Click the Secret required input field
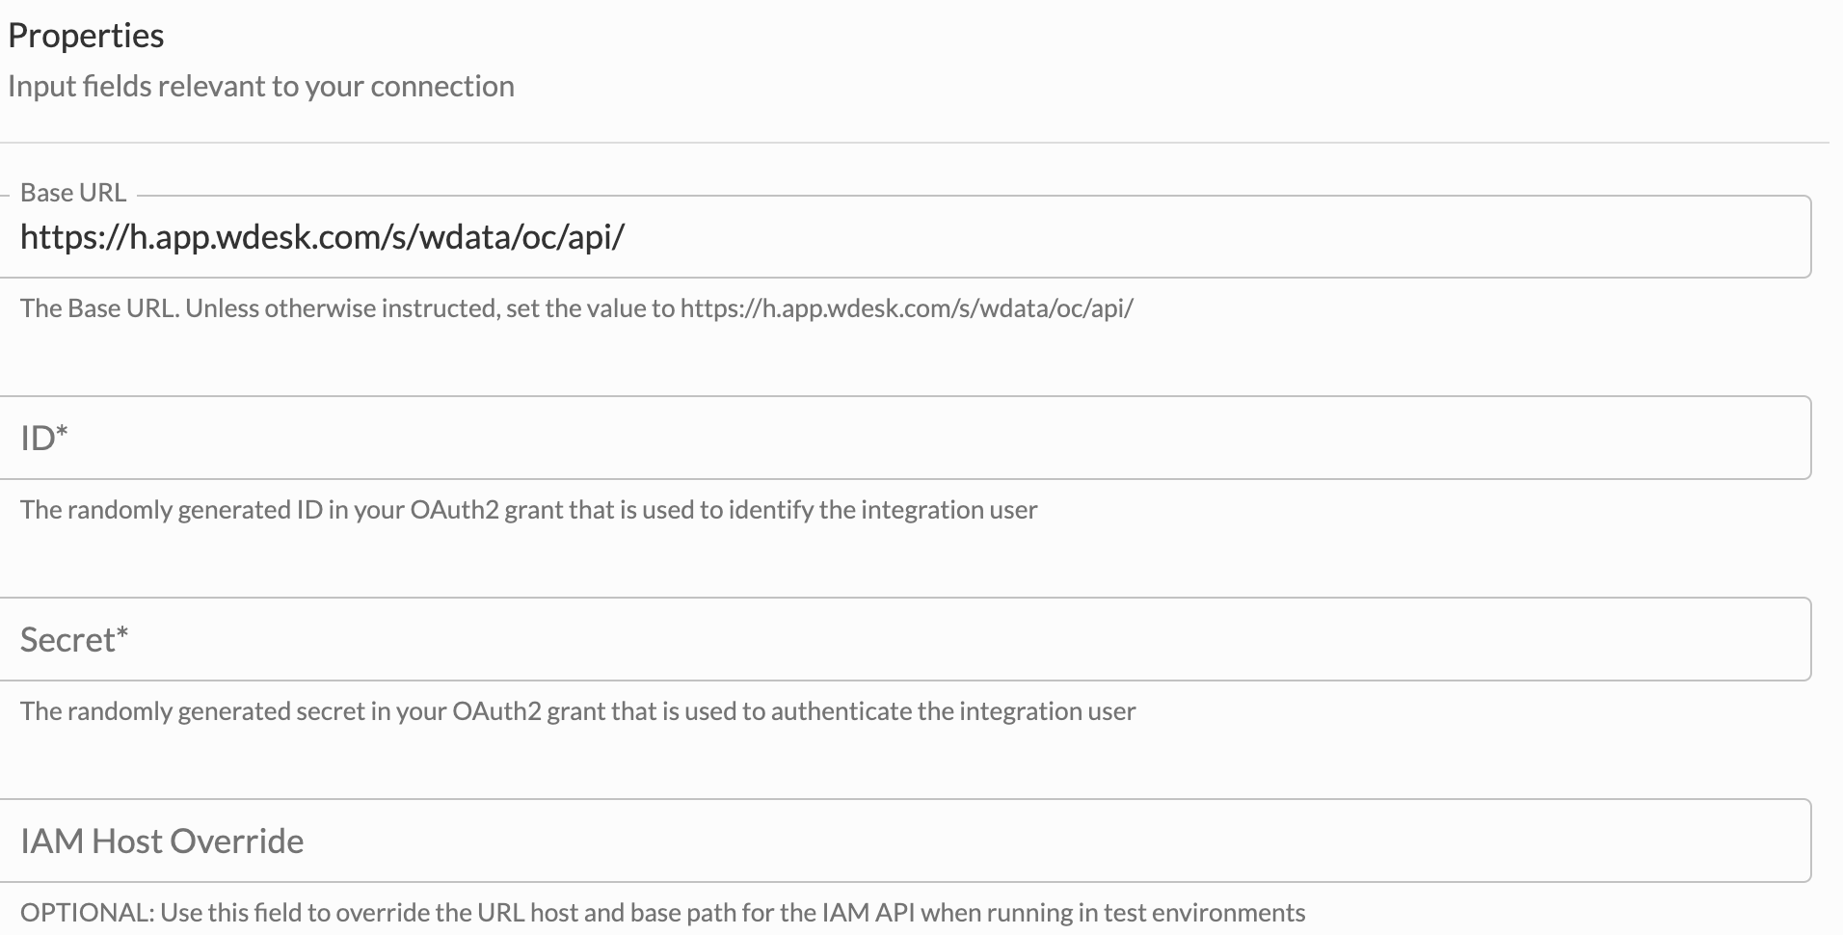This screenshot has height=935, width=1843. [906, 640]
